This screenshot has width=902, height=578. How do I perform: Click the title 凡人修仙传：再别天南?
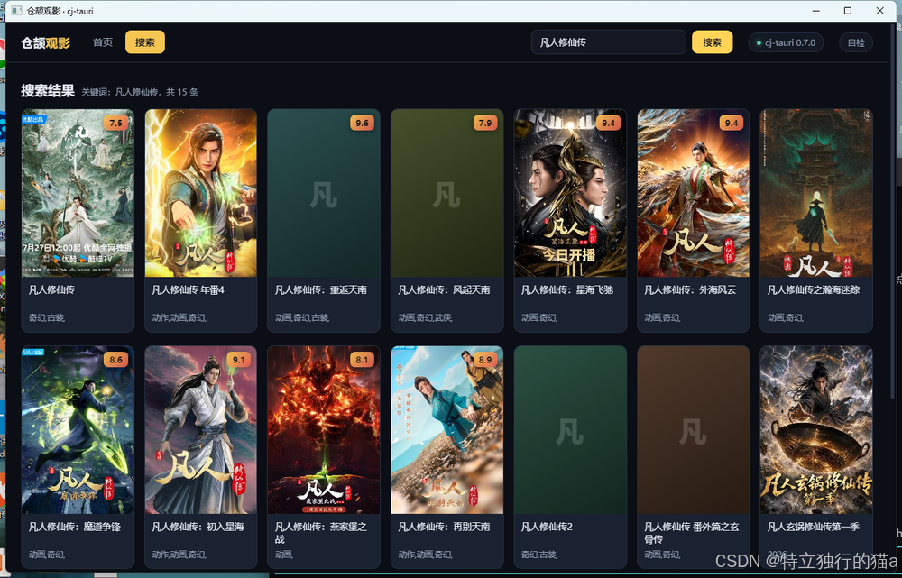point(444,528)
